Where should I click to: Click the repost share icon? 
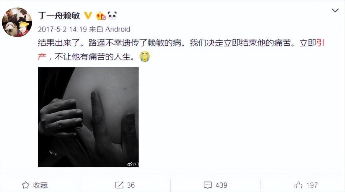(119, 185)
